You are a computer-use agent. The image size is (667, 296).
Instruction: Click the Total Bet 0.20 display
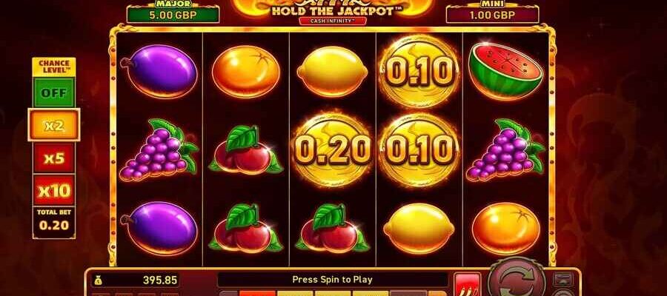tap(54, 222)
